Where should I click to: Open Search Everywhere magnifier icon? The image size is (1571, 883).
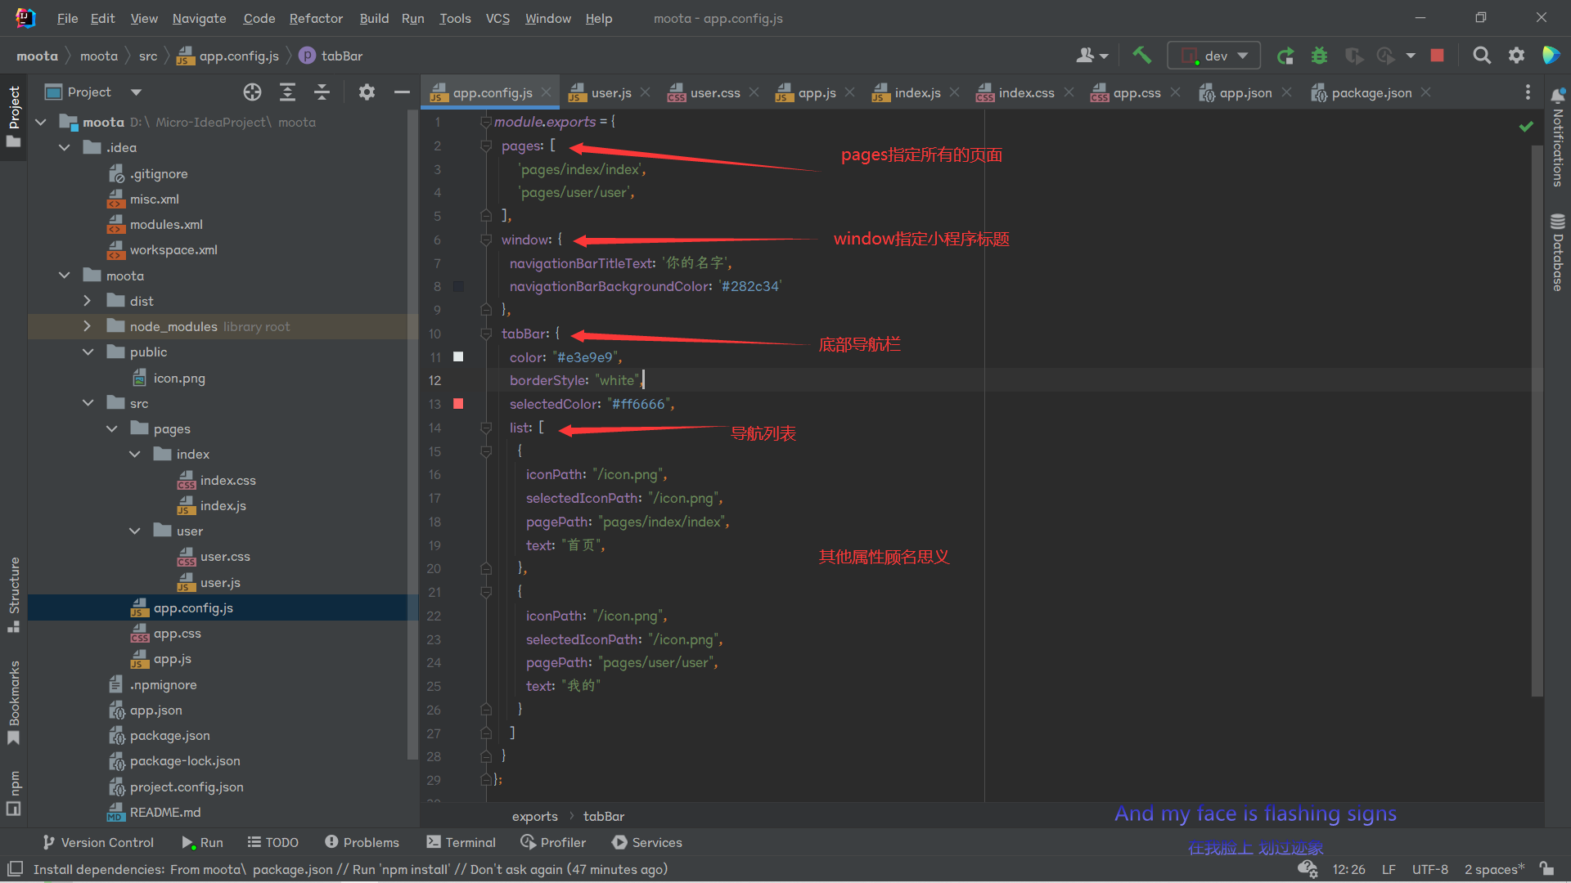1481,56
